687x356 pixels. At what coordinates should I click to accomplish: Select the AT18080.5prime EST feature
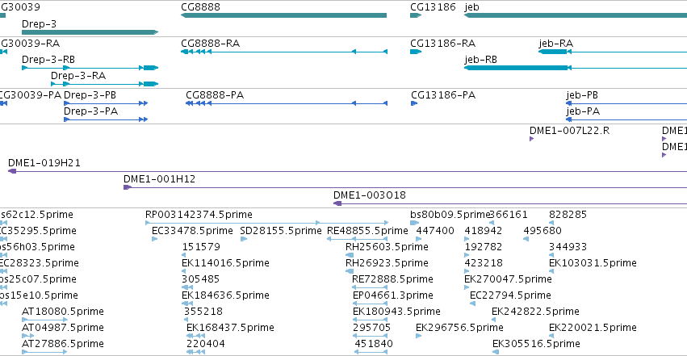click(44, 320)
